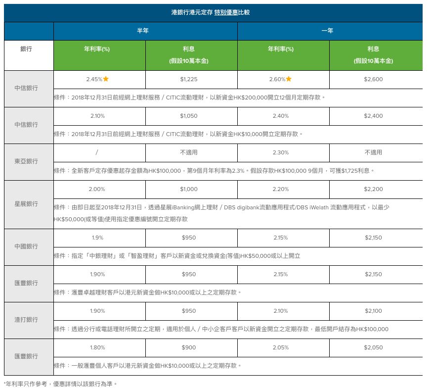Image resolution: width=433 pixels, height=389 pixels.
Task: Click the 中信銀行 row with HK$10,000 condition
Action: click(29, 126)
